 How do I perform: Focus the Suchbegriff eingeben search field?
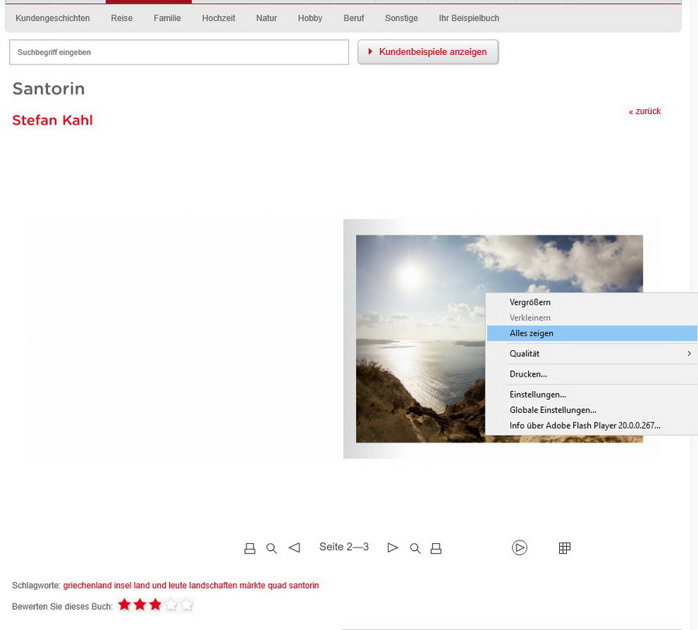pos(179,52)
